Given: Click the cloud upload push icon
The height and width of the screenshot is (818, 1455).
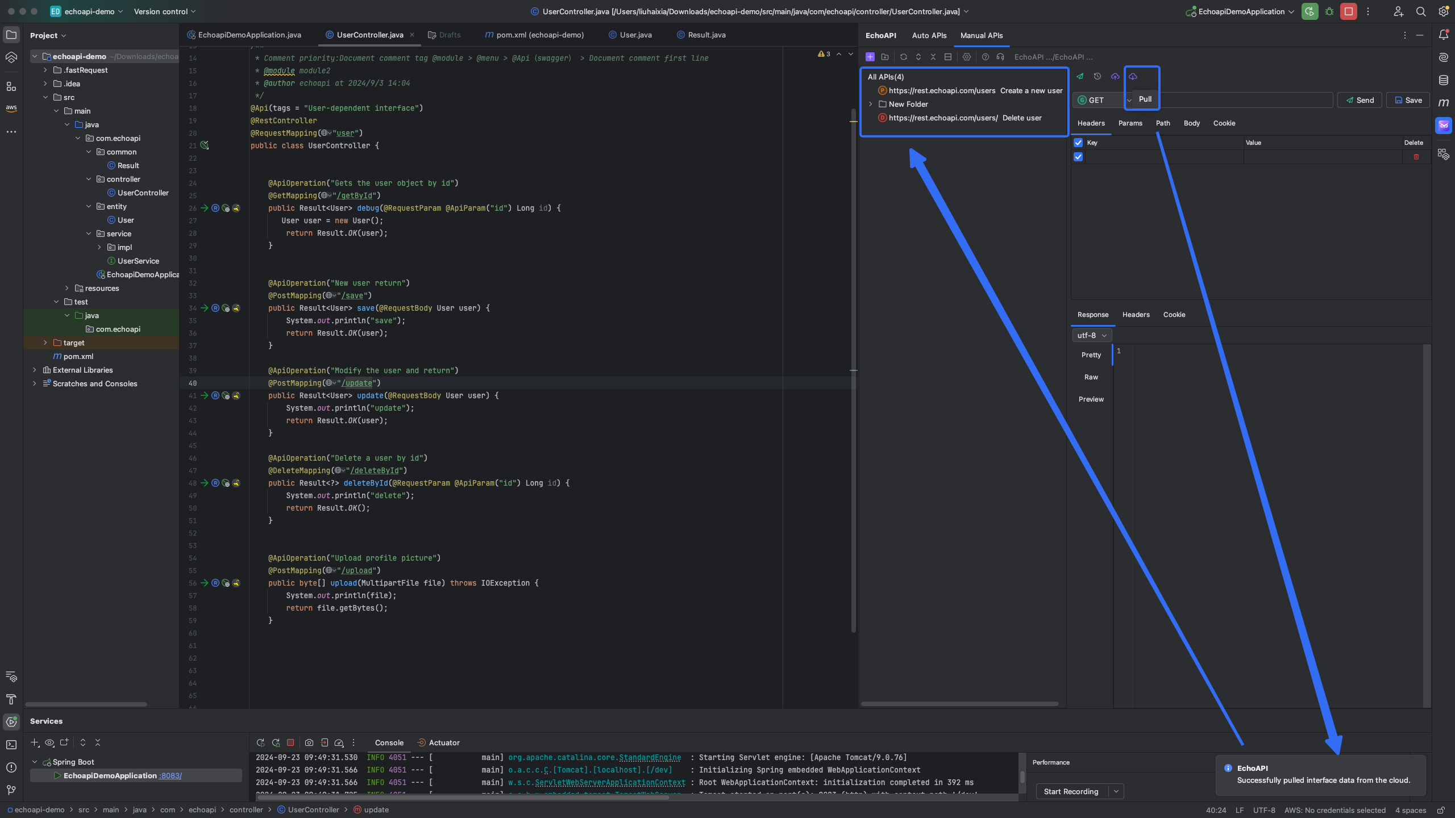Looking at the screenshot, I should point(1115,76).
